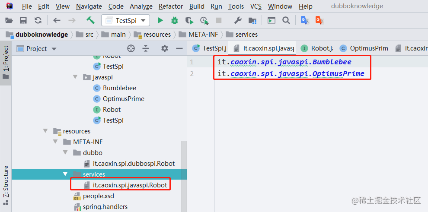This screenshot has height=212, width=428.
Task: Click the Profile run icon
Action: click(204, 20)
